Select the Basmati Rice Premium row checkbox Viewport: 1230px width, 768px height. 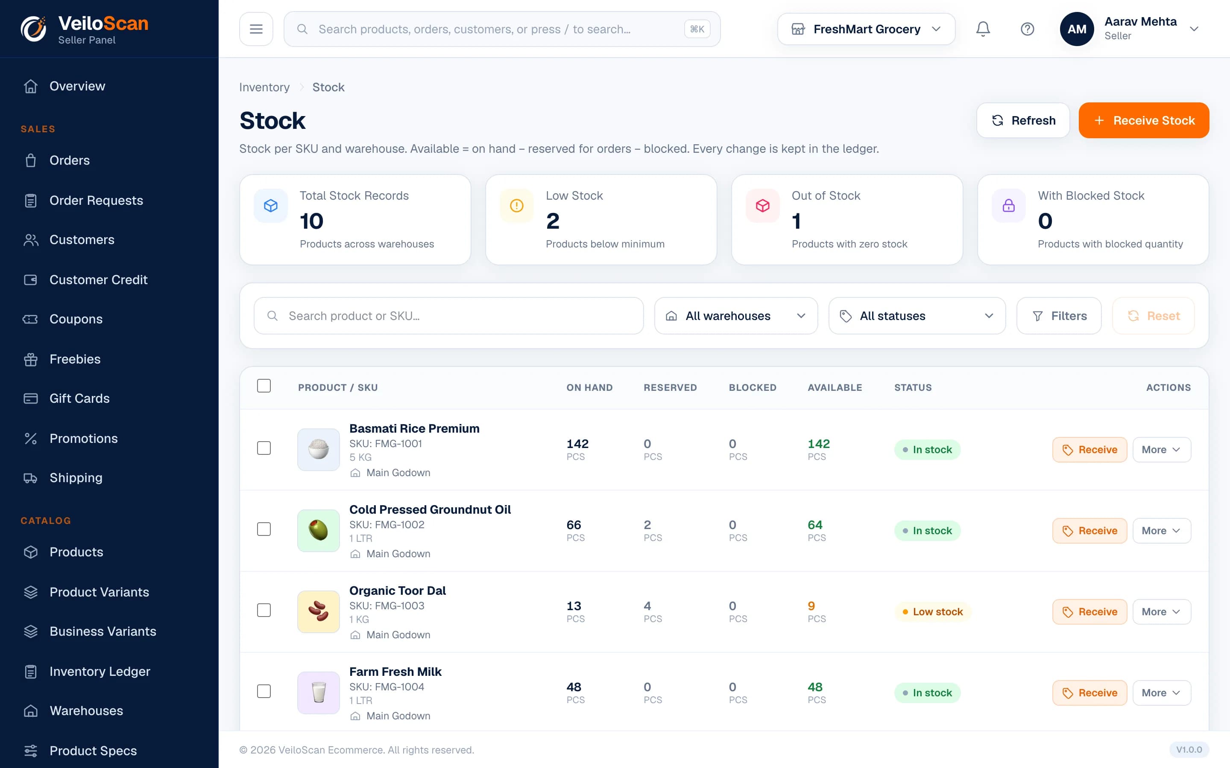[x=264, y=448]
